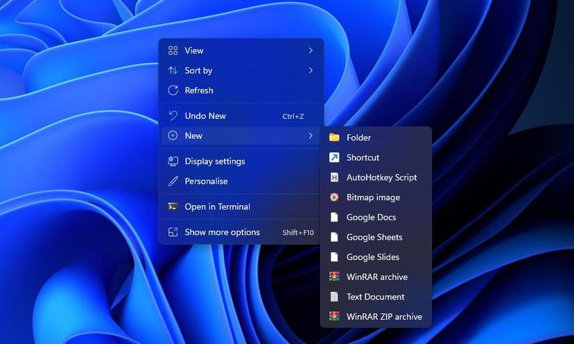This screenshot has width=574, height=344.
Task: Click the Bitmap image icon
Action: 334,197
